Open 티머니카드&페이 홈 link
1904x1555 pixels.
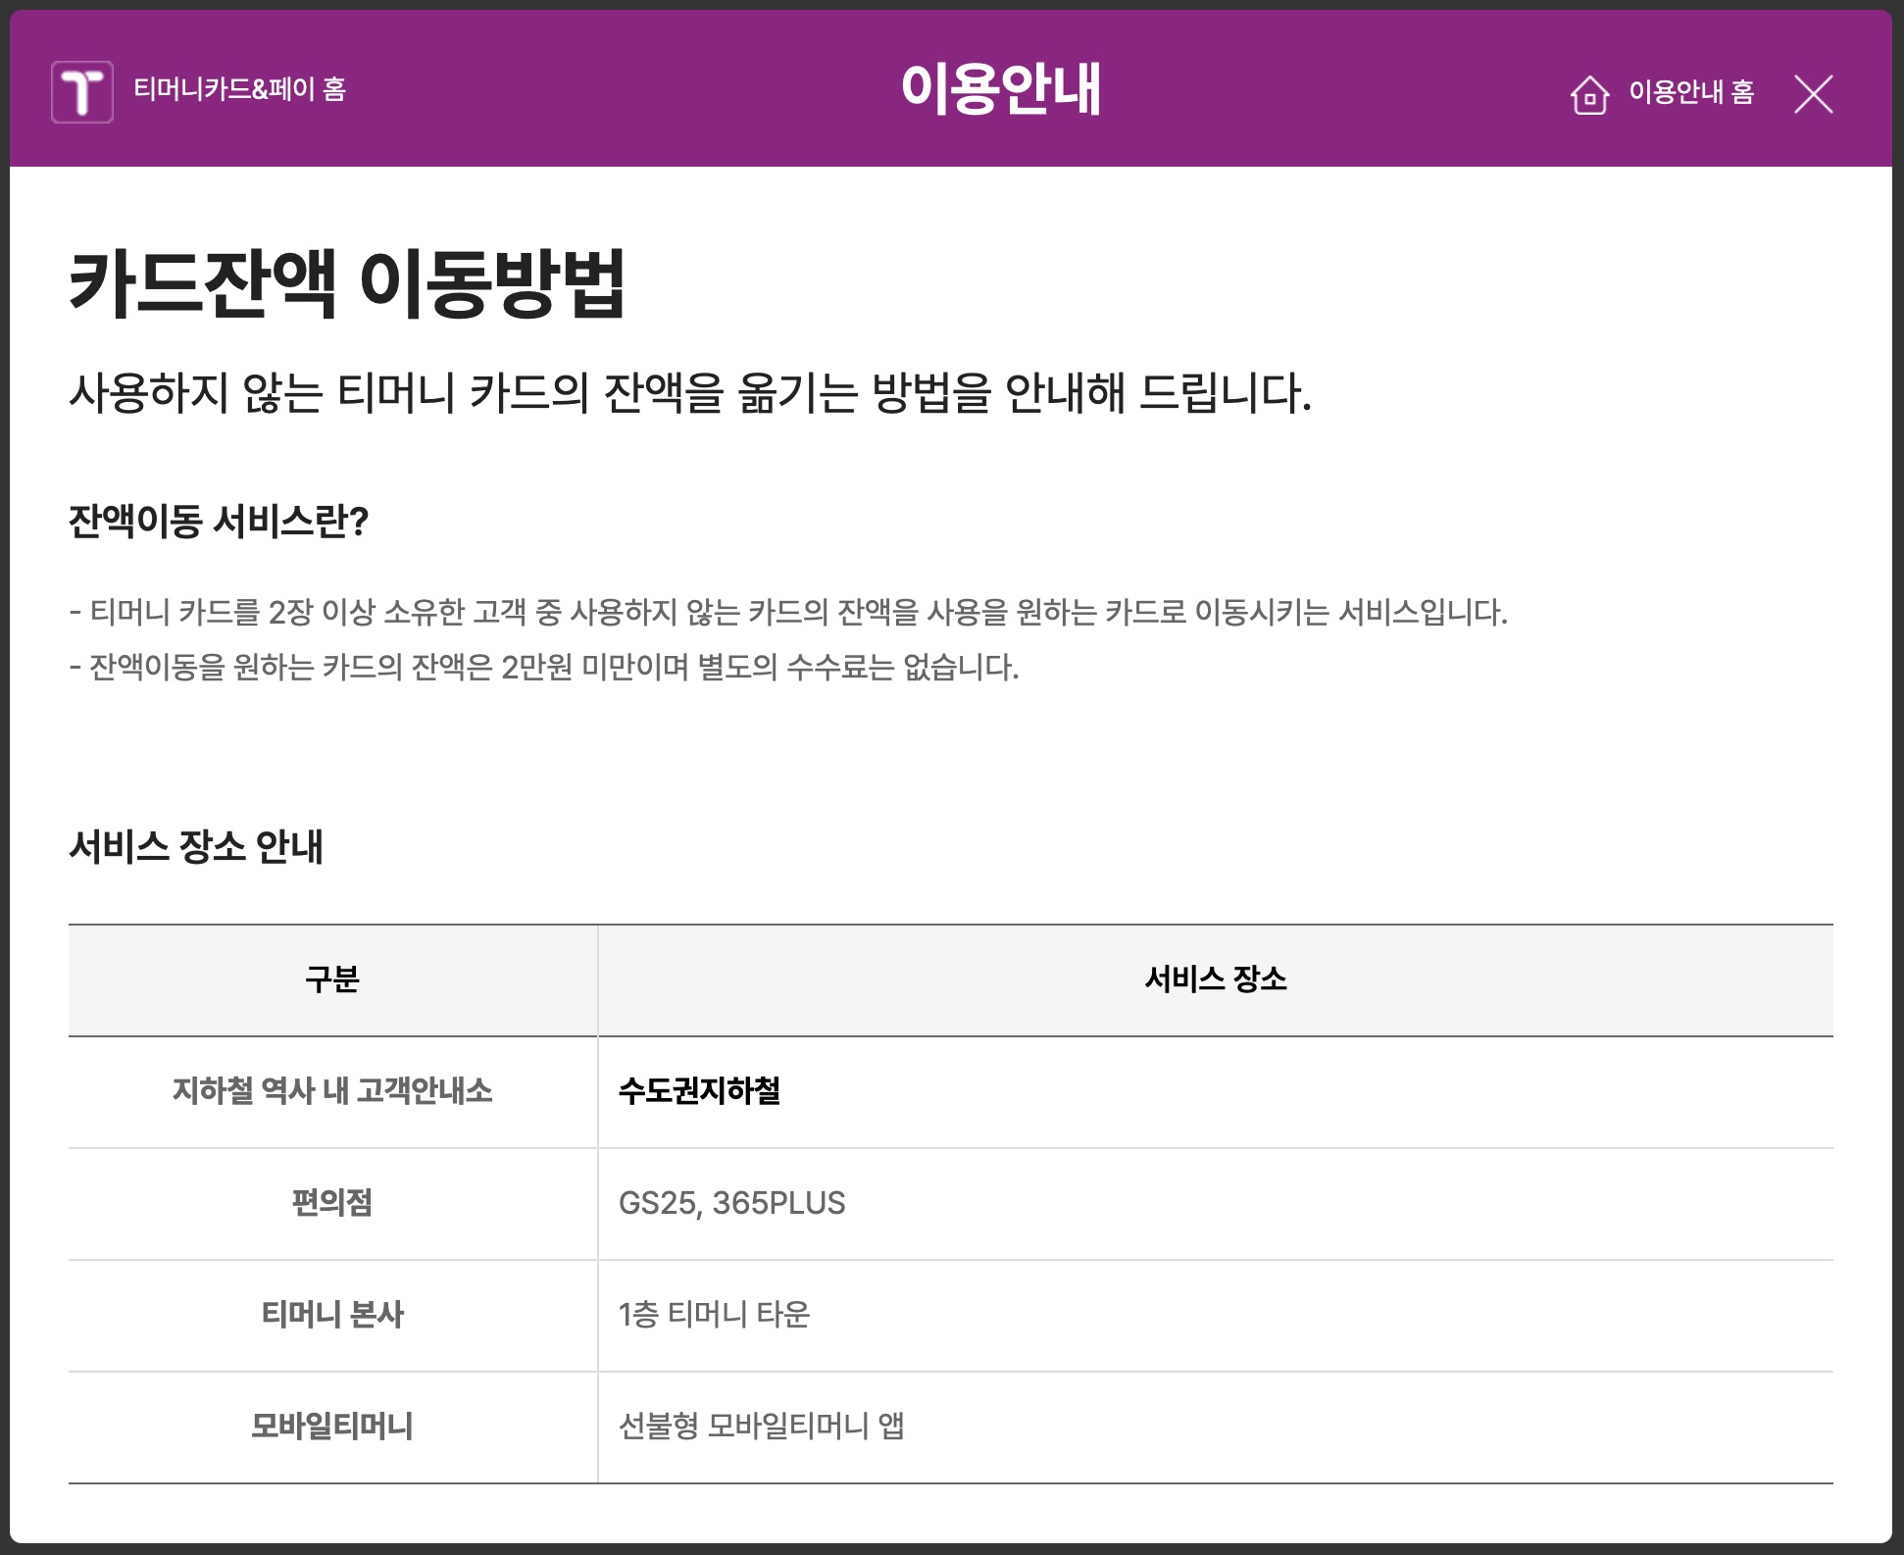tap(239, 89)
